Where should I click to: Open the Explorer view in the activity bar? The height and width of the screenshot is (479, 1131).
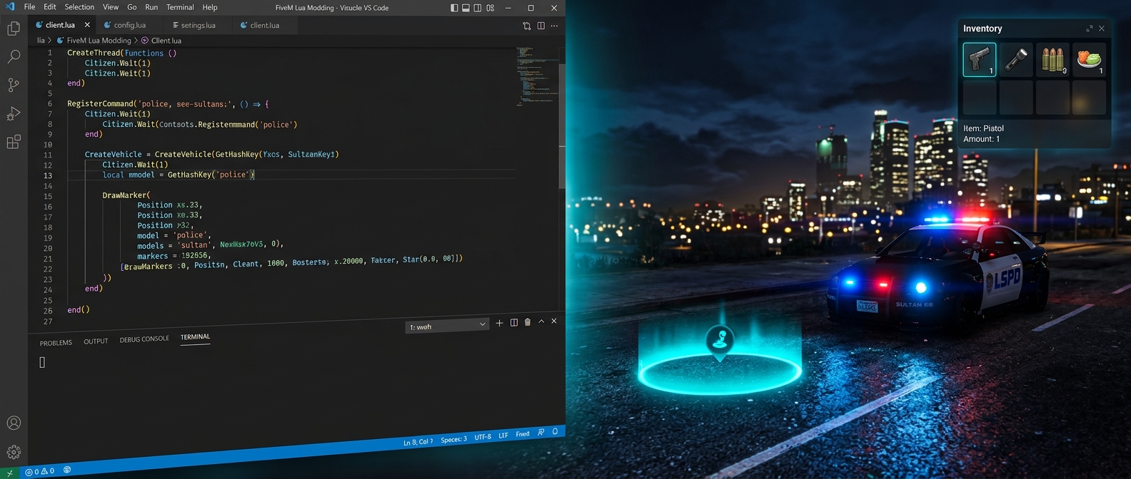pyautogui.click(x=14, y=29)
